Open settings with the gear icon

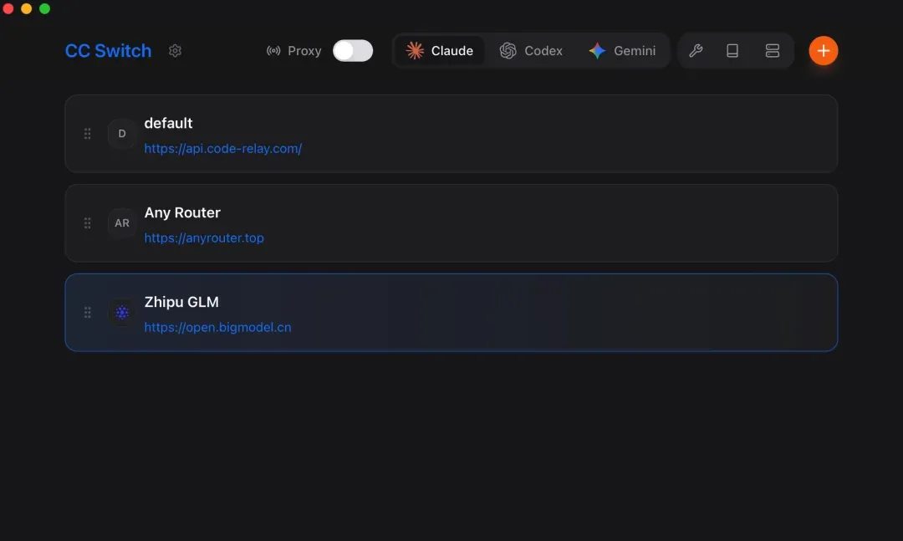coord(175,51)
